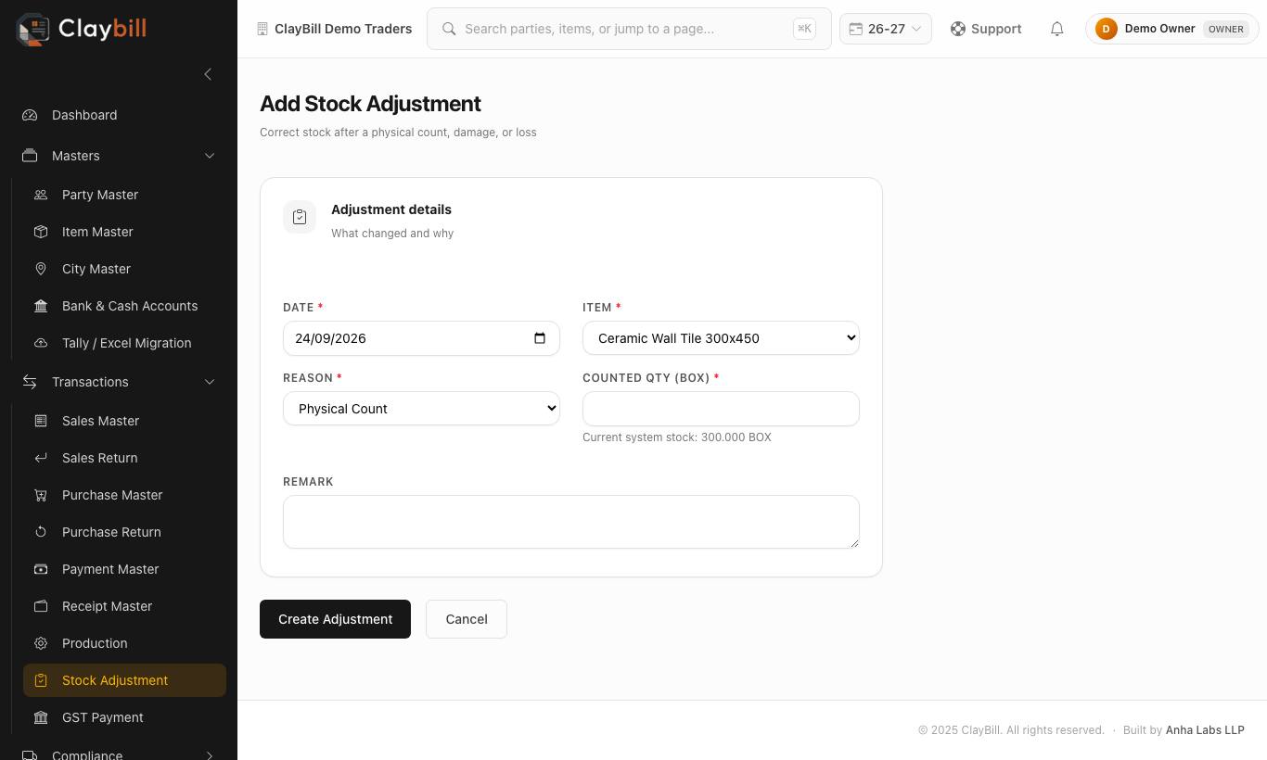The width and height of the screenshot is (1267, 760).
Task: Click the City Master location pin icon
Action: [41, 269]
